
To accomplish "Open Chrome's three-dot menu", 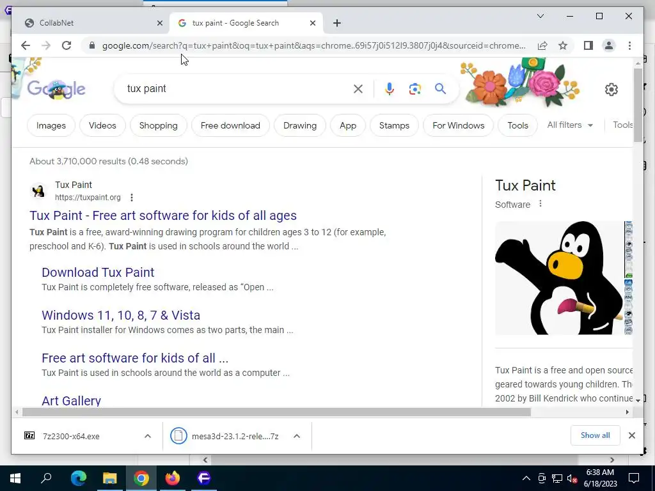I will tap(629, 45).
